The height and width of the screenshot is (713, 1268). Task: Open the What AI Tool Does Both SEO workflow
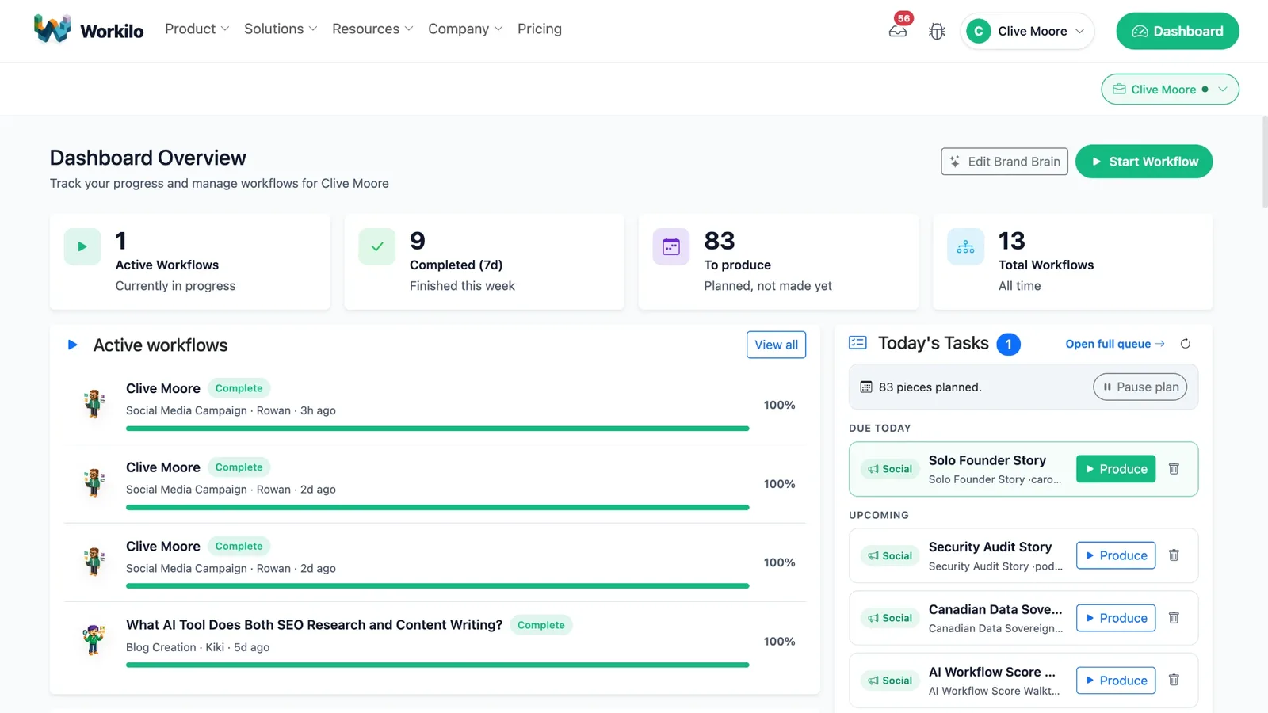[x=314, y=625]
